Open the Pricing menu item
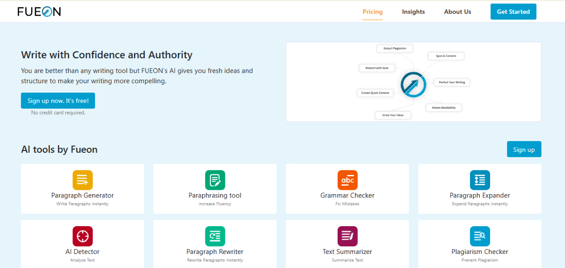 tap(372, 12)
